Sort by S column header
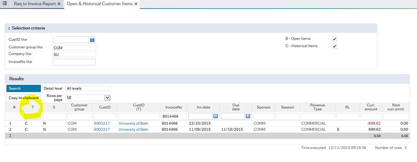This screenshot has width=417, height=162. (x=54, y=107)
